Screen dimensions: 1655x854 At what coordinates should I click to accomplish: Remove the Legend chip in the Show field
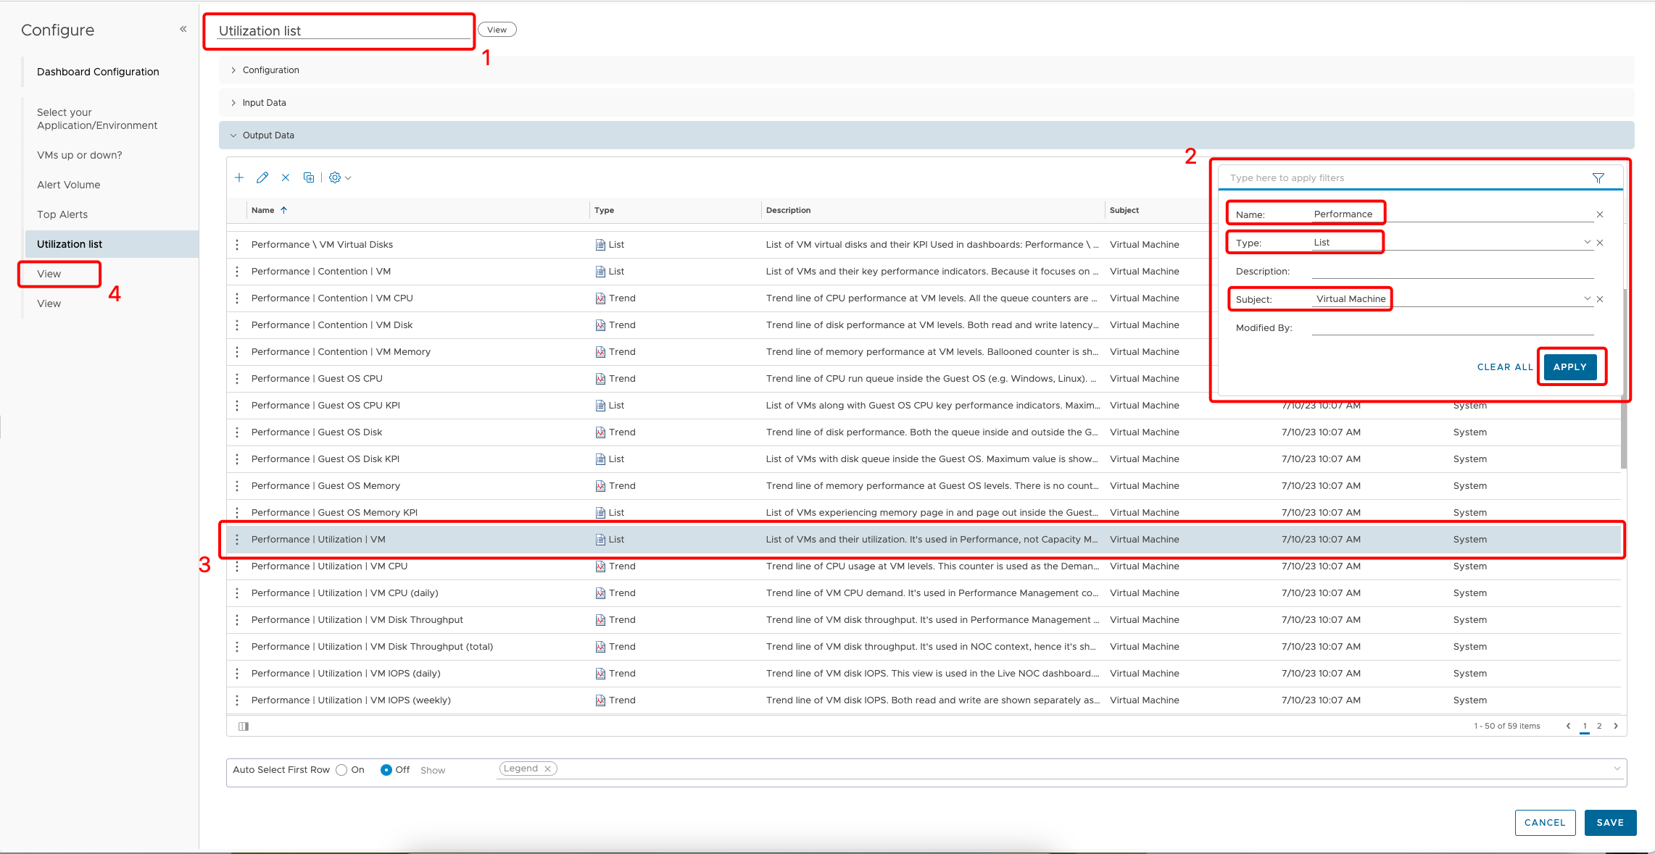pos(549,768)
